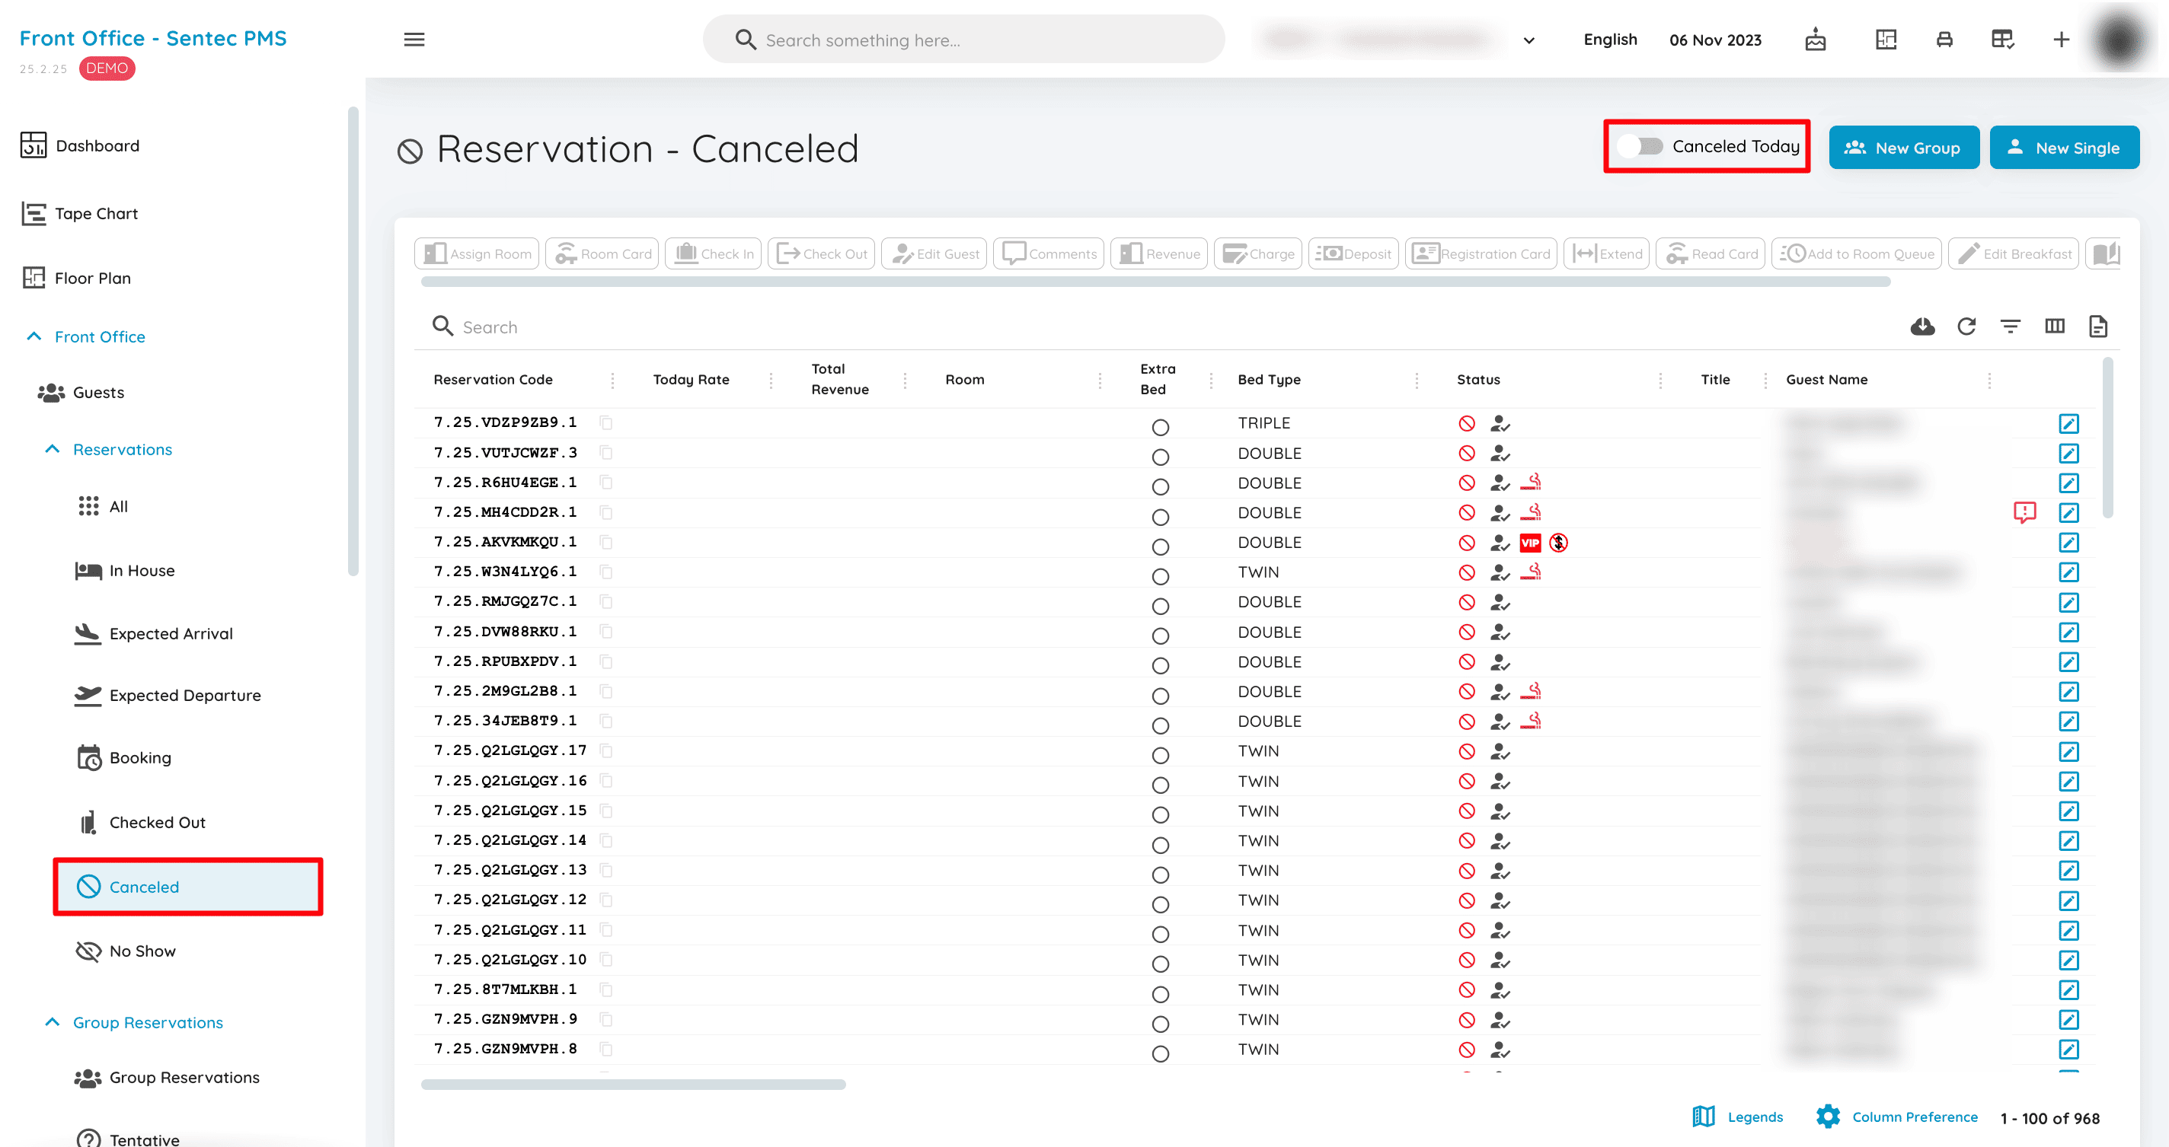Open the property dropdown arrow in the top bar
The width and height of the screenshot is (2169, 1147).
pyautogui.click(x=1529, y=40)
